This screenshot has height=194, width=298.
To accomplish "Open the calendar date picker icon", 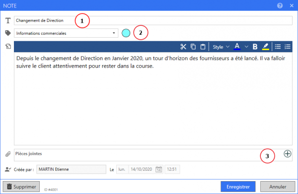I will (x=159, y=169).
